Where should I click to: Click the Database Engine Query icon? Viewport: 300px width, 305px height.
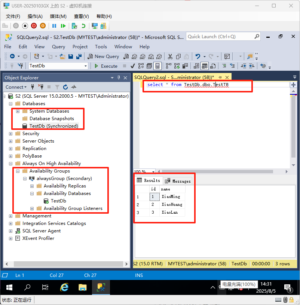coord(126,57)
